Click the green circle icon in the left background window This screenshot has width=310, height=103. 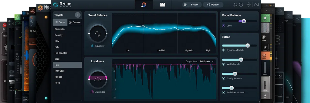[17, 18]
